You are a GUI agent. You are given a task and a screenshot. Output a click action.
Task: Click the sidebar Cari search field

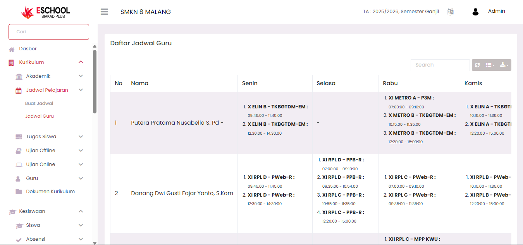[x=49, y=32]
